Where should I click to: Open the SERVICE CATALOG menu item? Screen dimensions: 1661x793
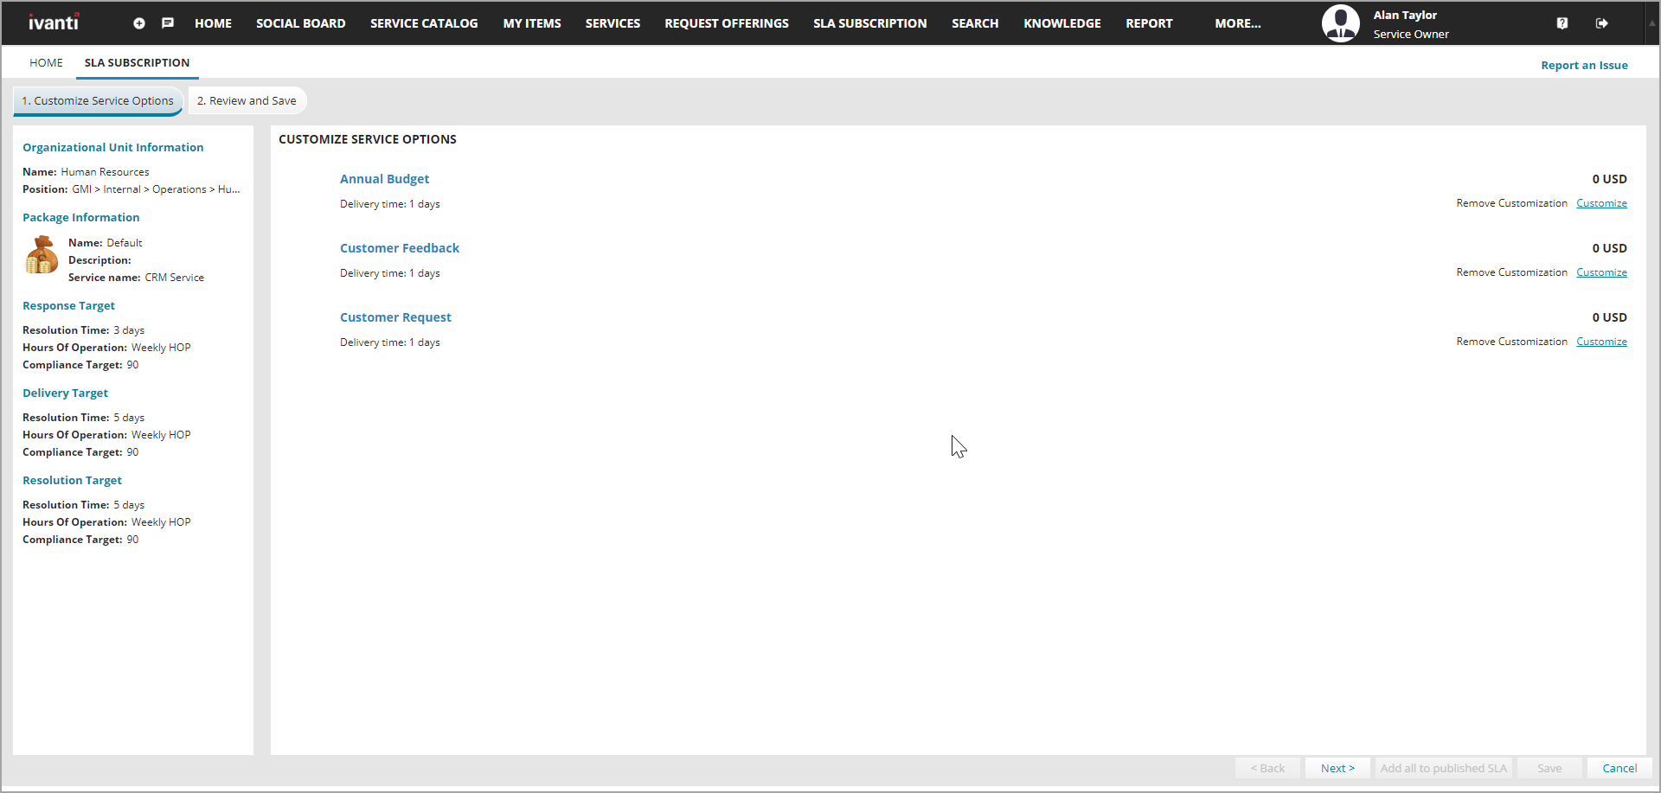[424, 23]
